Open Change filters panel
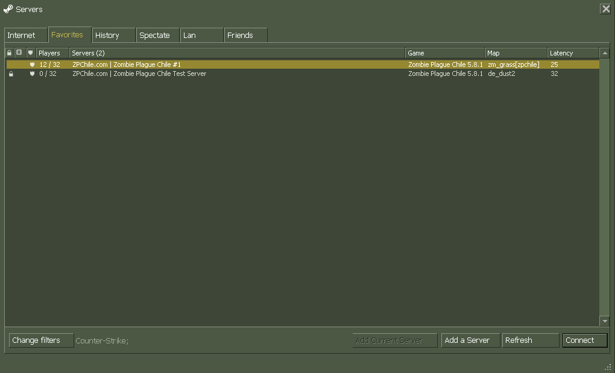Image resolution: width=615 pixels, height=373 pixels. click(x=41, y=340)
